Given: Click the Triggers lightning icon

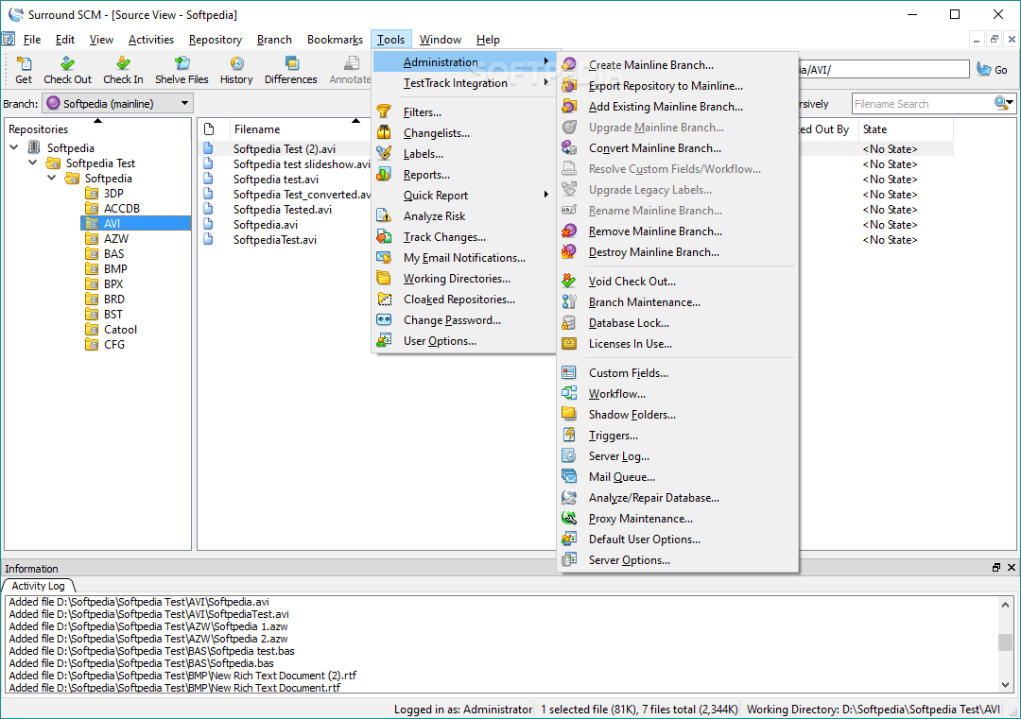Looking at the screenshot, I should tap(569, 435).
